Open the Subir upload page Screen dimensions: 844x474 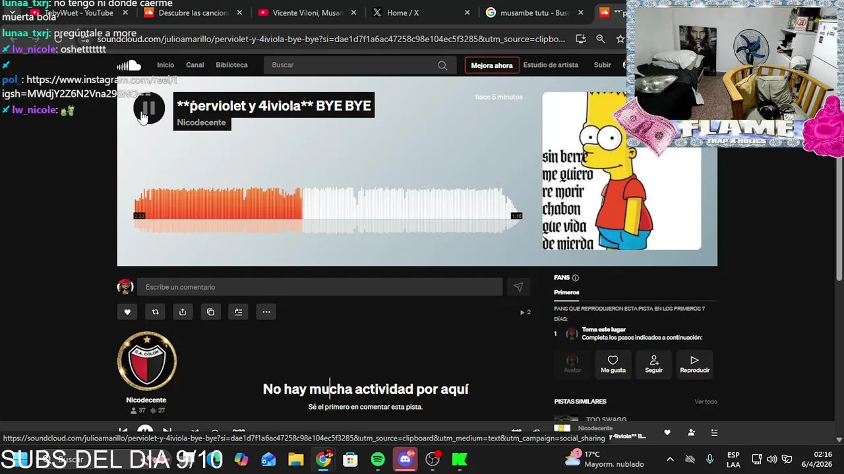pyautogui.click(x=603, y=65)
